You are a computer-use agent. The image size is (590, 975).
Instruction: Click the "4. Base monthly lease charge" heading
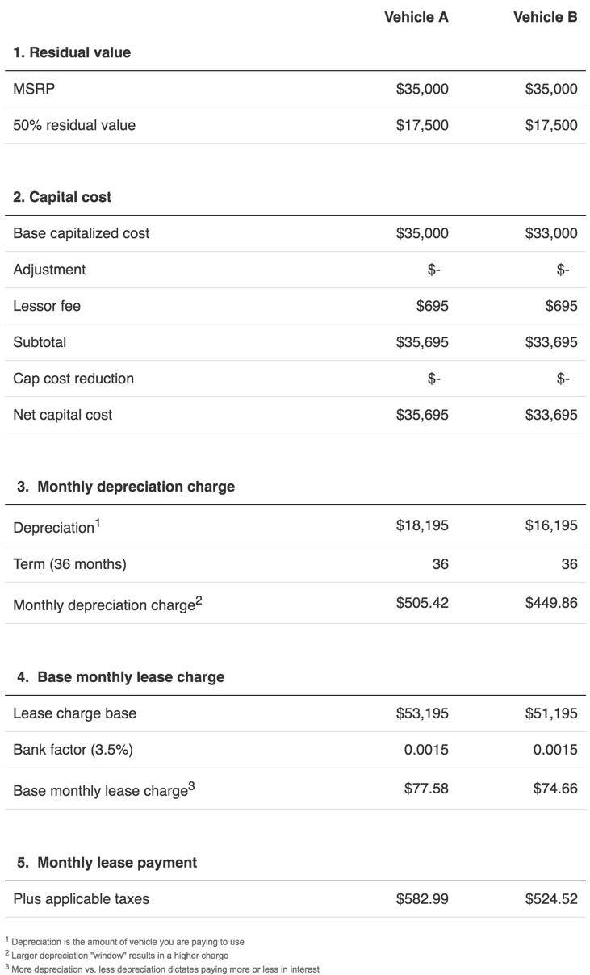(120, 677)
